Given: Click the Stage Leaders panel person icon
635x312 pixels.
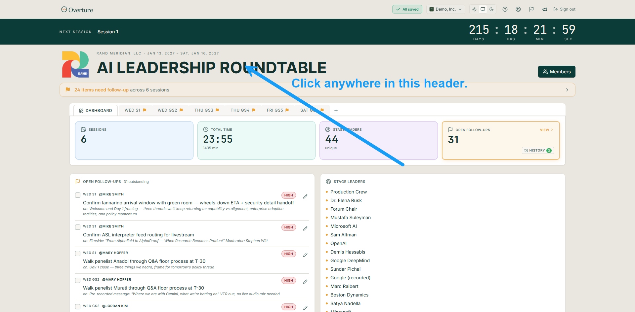Looking at the screenshot, I should (328, 182).
